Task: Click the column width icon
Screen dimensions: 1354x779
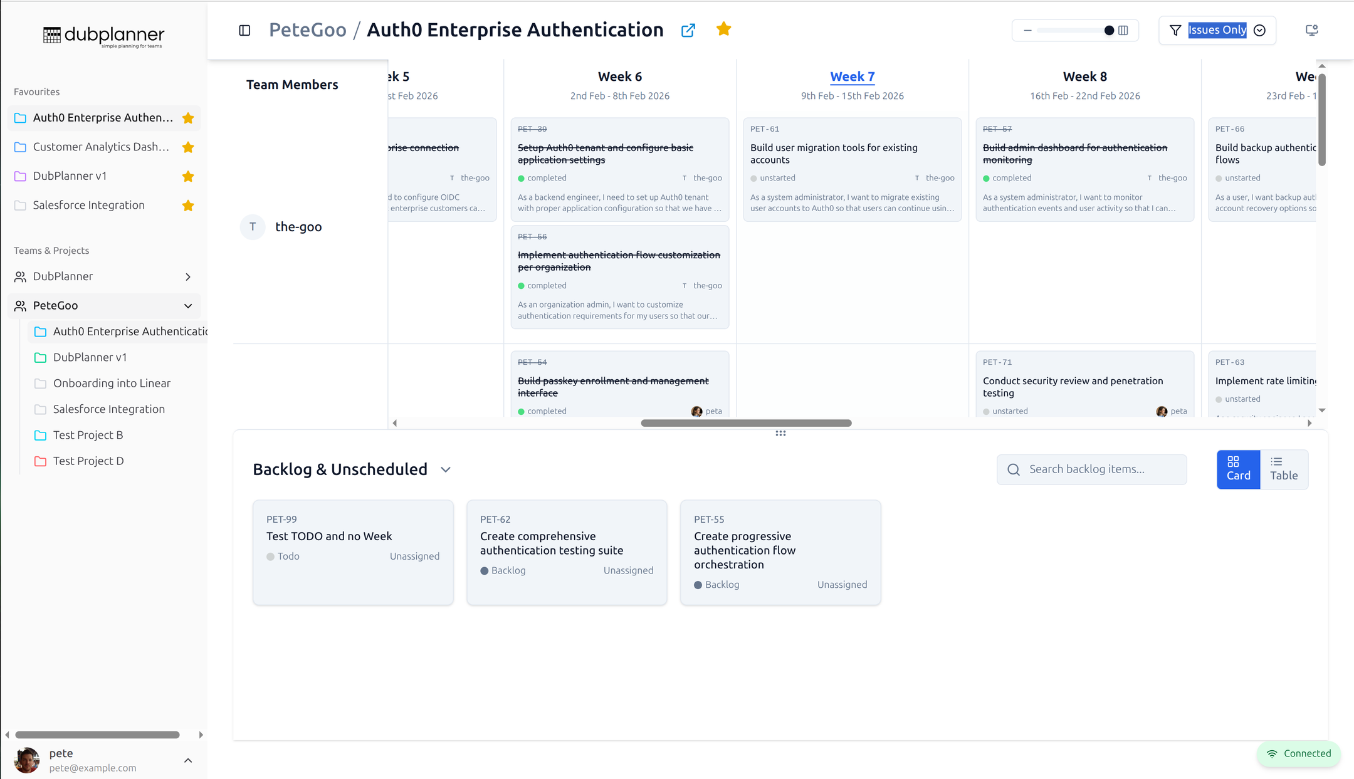Action: tap(1123, 30)
